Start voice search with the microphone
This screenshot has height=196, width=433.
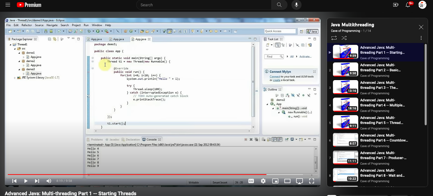(296, 5)
